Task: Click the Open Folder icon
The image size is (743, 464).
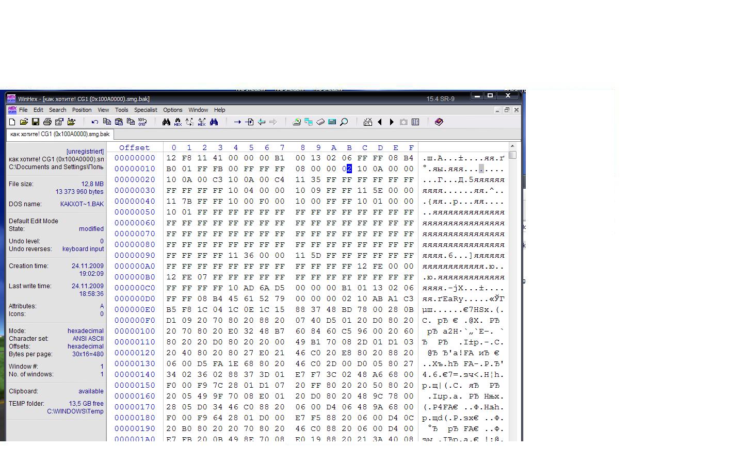Action: click(72, 122)
